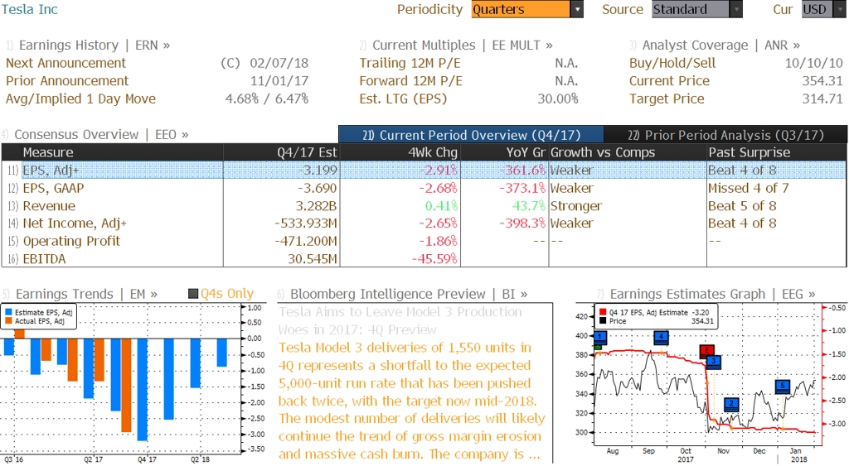The image size is (849, 466).
Task: Switch to Current Period Overview (Q4/17) tab
Action: click(x=471, y=135)
